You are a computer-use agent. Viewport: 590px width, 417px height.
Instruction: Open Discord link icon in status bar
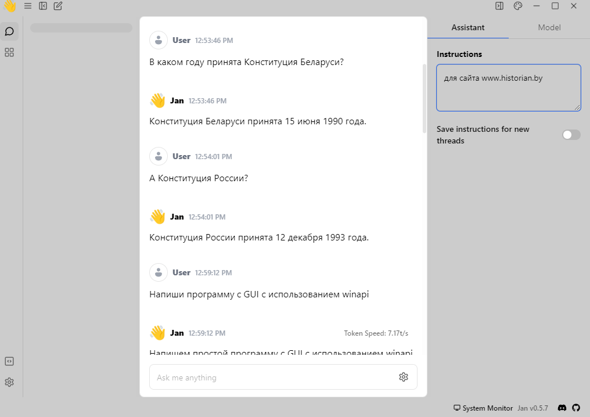(x=562, y=408)
